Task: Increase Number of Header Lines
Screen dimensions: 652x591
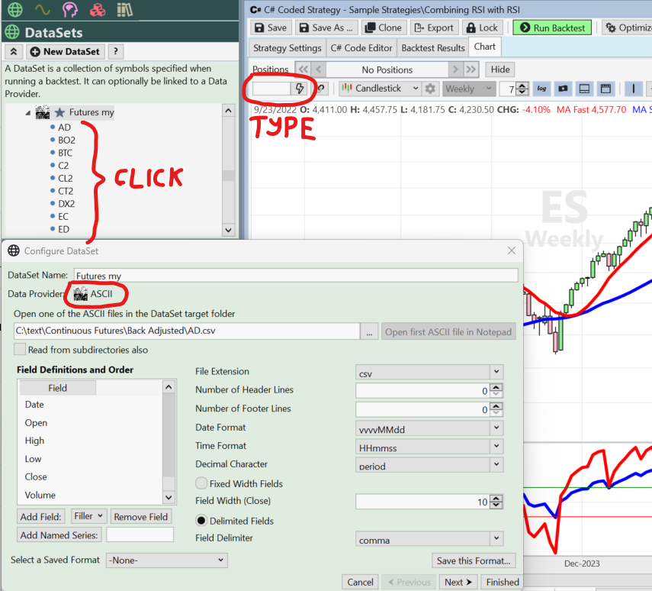Action: click(x=496, y=387)
